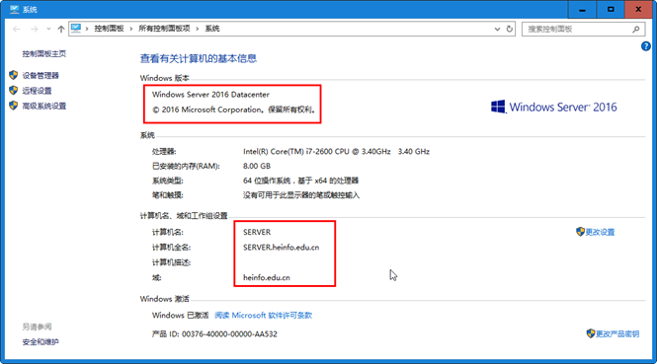Expand chevron between 控制面板 and 所有控制面板项
The height and width of the screenshot is (364, 657).
[x=131, y=29]
